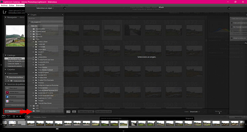The width and height of the screenshot is (247, 132).
Task: Click the Adobe Stock publish service icon
Action: coord(7,92)
